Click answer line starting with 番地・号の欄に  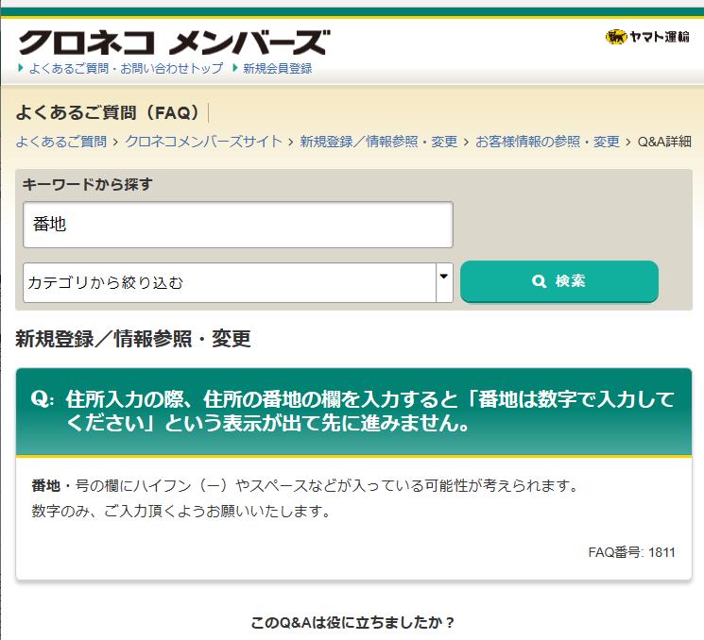[305, 485]
